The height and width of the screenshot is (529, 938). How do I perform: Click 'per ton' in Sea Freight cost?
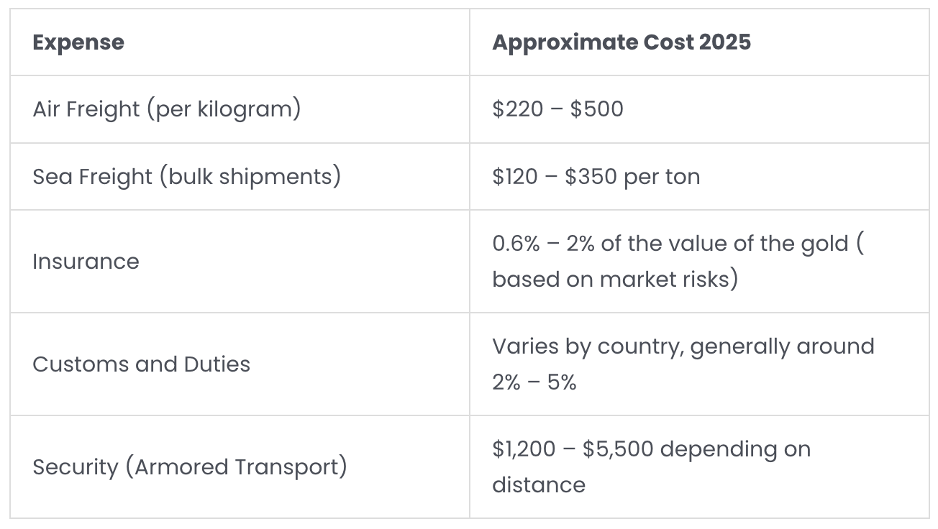click(x=662, y=177)
